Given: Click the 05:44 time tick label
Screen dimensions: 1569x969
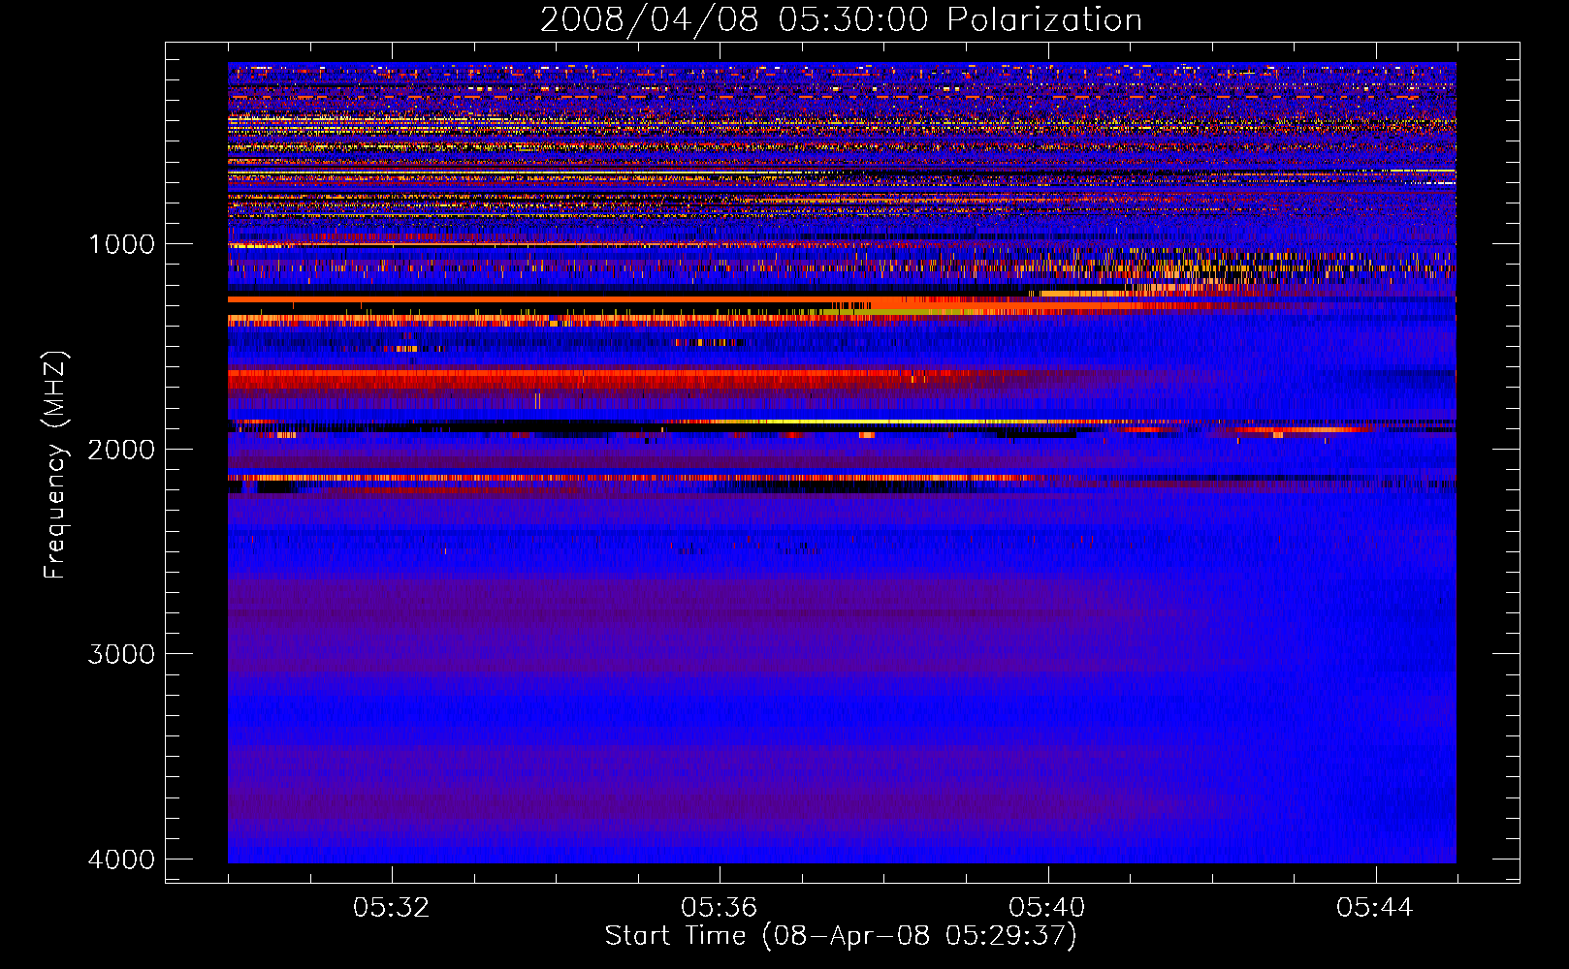Looking at the screenshot, I should coord(1375,908).
